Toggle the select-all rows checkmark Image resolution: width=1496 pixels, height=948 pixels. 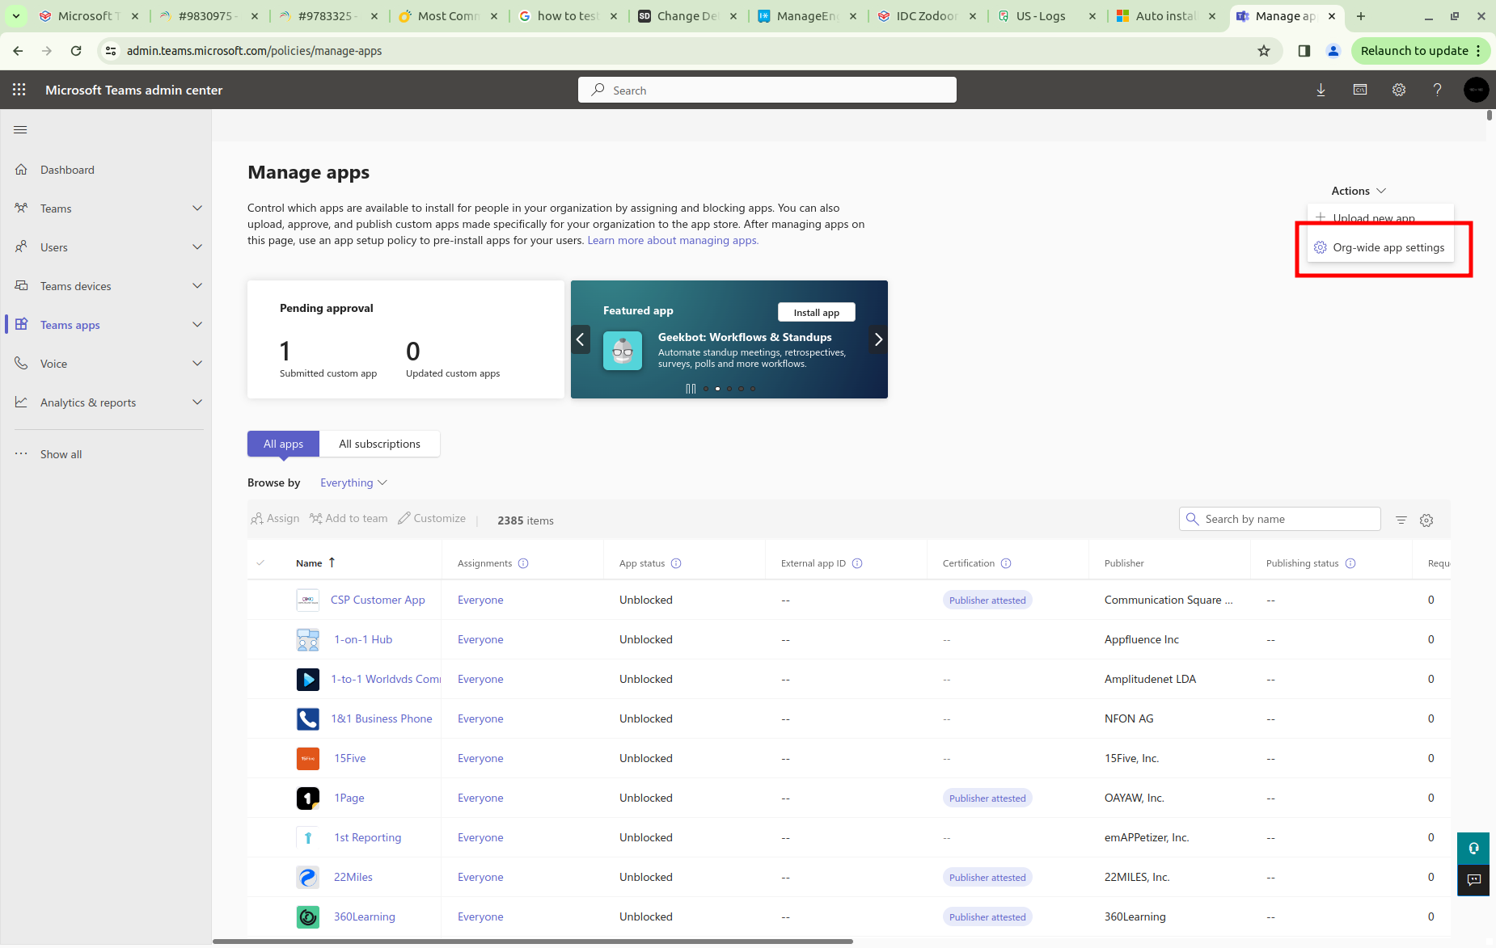(260, 562)
